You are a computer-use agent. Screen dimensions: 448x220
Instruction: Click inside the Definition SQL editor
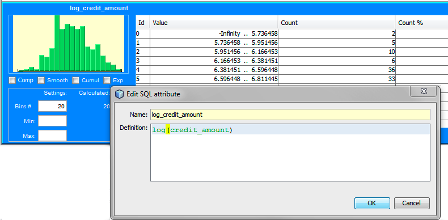[x=290, y=153]
